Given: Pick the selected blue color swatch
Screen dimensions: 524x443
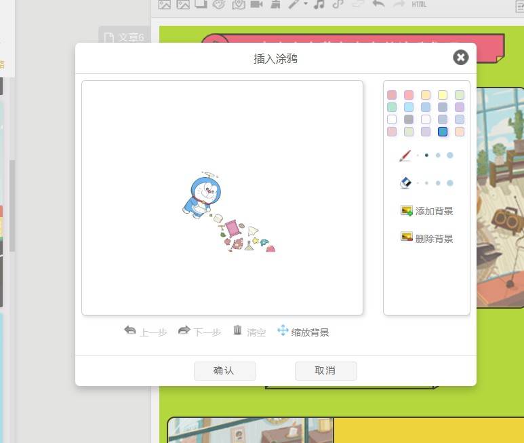Looking at the screenshot, I should pyautogui.click(x=443, y=132).
